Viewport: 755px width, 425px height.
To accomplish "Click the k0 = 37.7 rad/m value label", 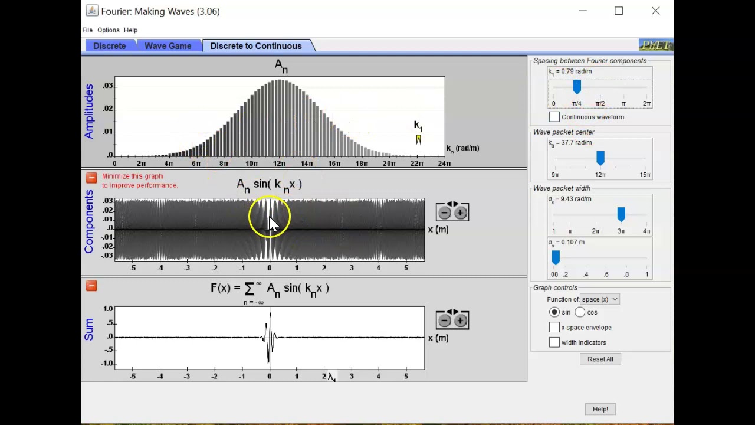I will (570, 143).
